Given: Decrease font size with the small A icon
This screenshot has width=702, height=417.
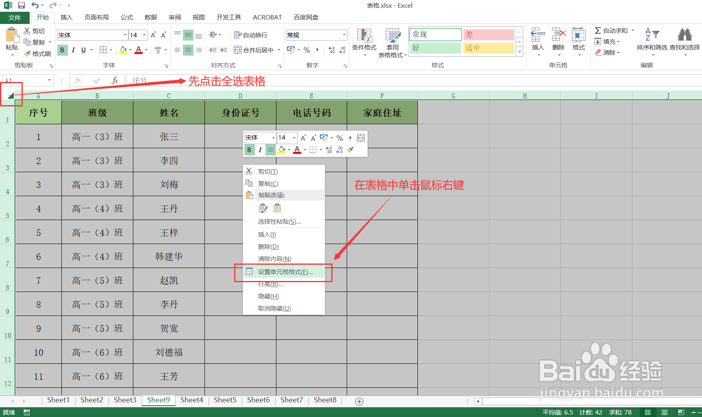Looking at the screenshot, I should click(163, 35).
